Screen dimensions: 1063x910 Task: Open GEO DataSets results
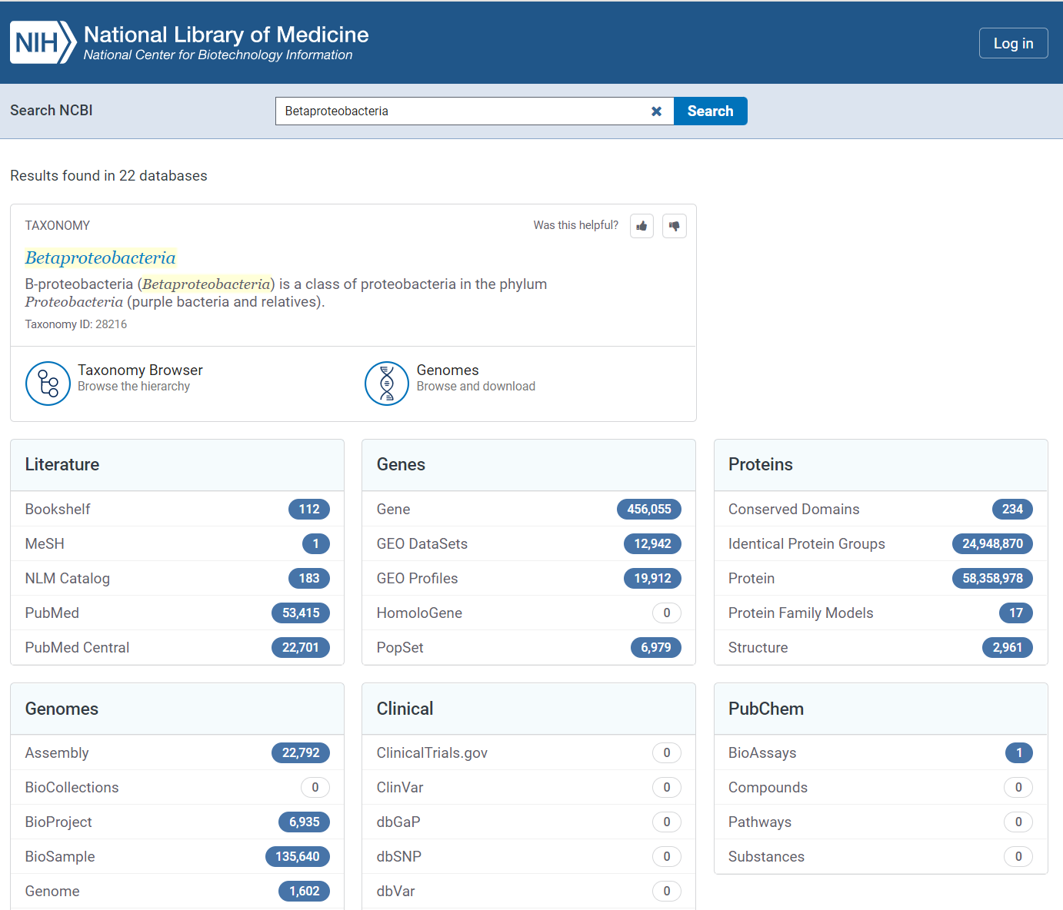pos(528,543)
